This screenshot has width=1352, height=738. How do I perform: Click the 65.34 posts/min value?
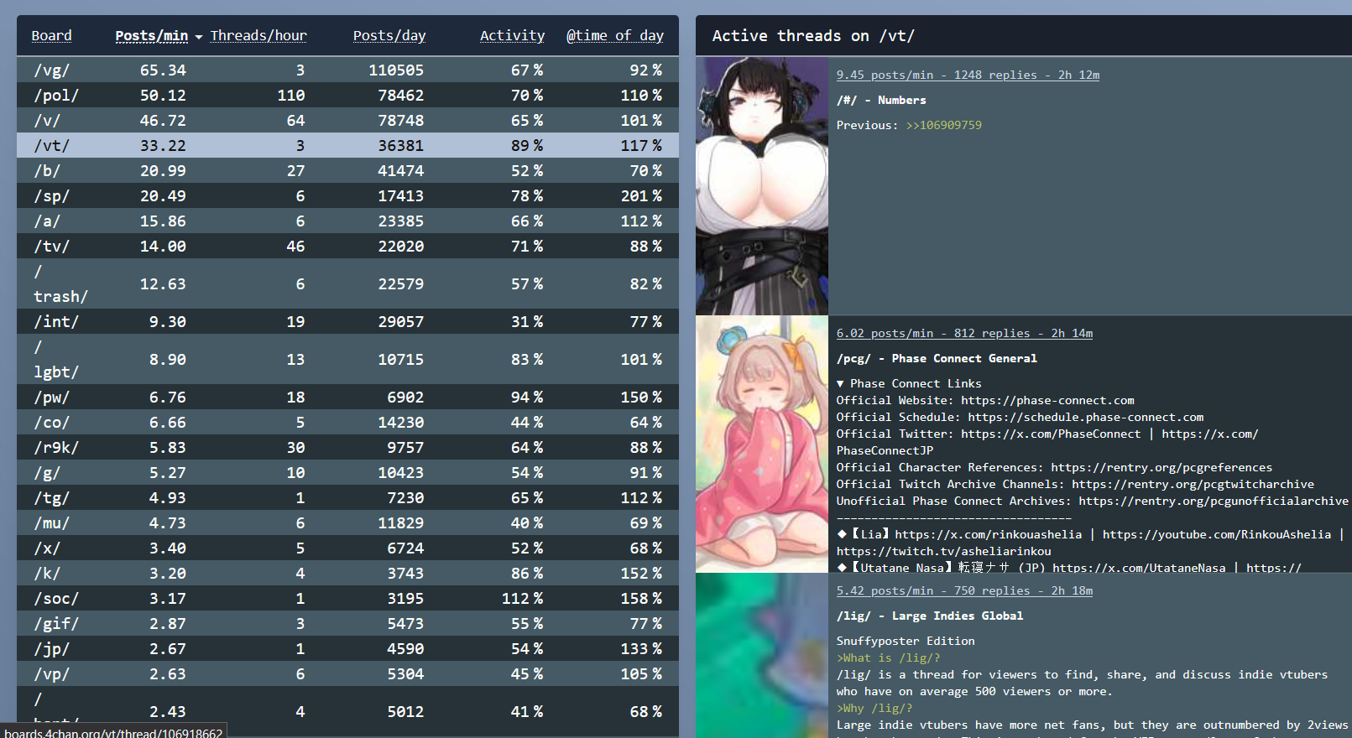[x=163, y=70]
